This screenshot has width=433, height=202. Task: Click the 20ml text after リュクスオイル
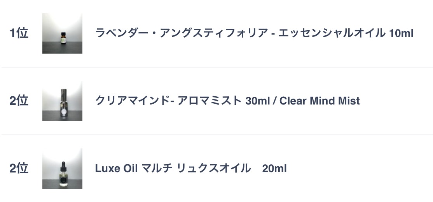point(274,169)
